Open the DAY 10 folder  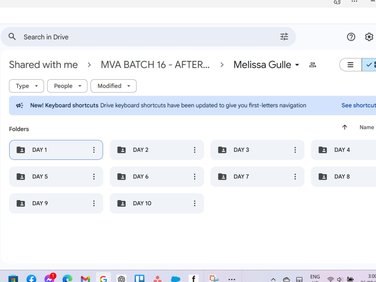(156, 203)
